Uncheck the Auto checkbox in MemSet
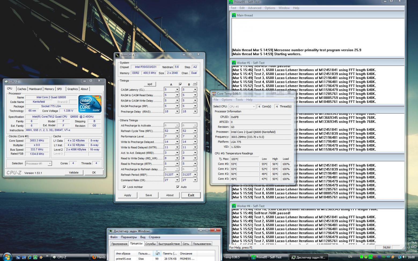 coord(178,187)
